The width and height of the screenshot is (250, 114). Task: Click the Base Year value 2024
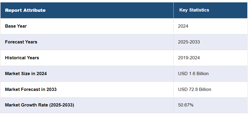tap(183, 26)
